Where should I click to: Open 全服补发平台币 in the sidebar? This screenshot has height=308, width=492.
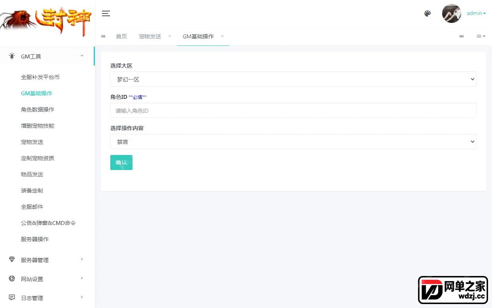[40, 77]
